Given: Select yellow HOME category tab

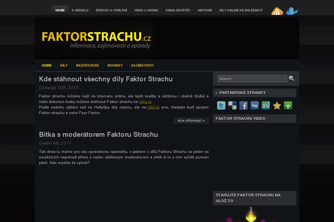Looking at the screenshot, I should 47,65.
